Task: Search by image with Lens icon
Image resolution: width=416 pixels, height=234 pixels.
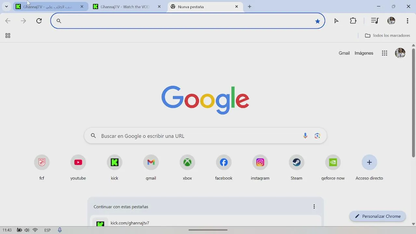Action: pos(318,136)
